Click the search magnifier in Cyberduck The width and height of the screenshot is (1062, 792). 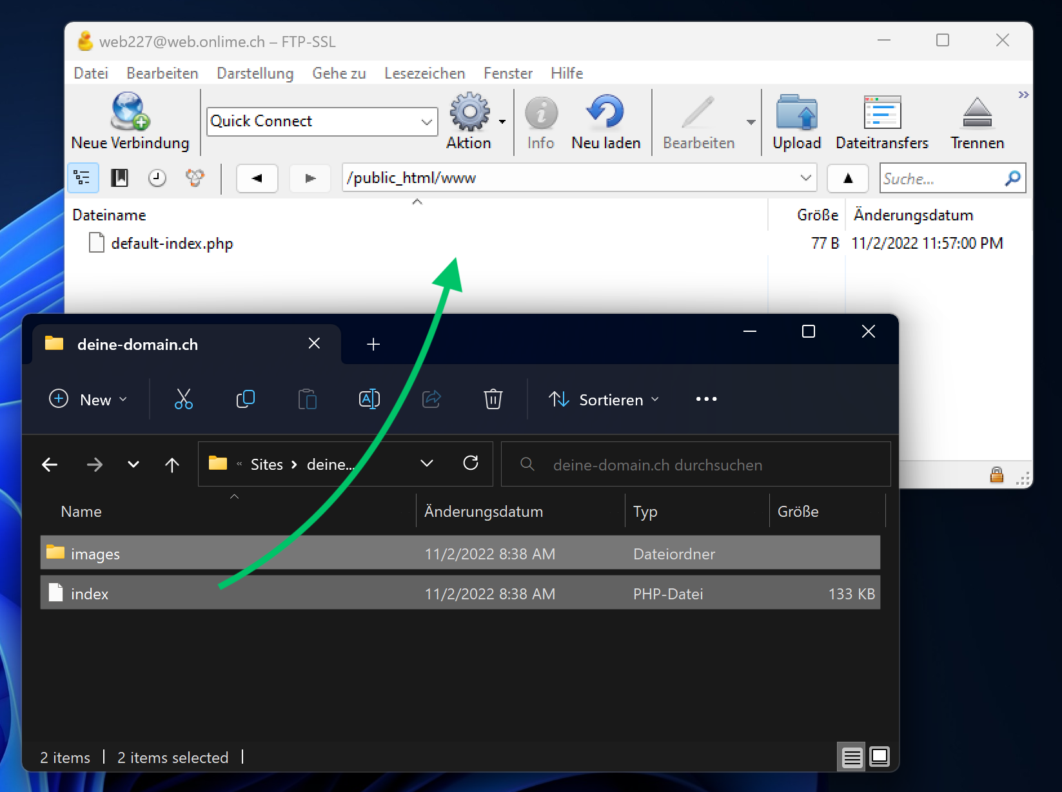[x=1013, y=178]
